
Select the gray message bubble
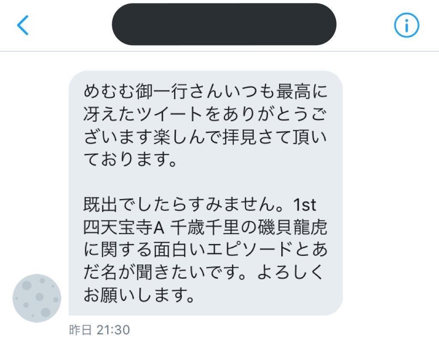(206, 193)
